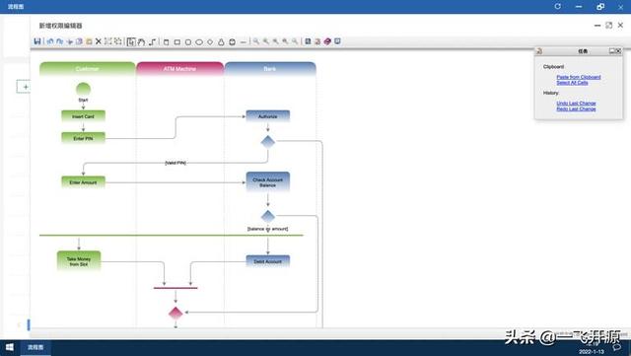This screenshot has width=631, height=356.
Task: Click the first zoom magnifier icon
Action: click(x=256, y=41)
